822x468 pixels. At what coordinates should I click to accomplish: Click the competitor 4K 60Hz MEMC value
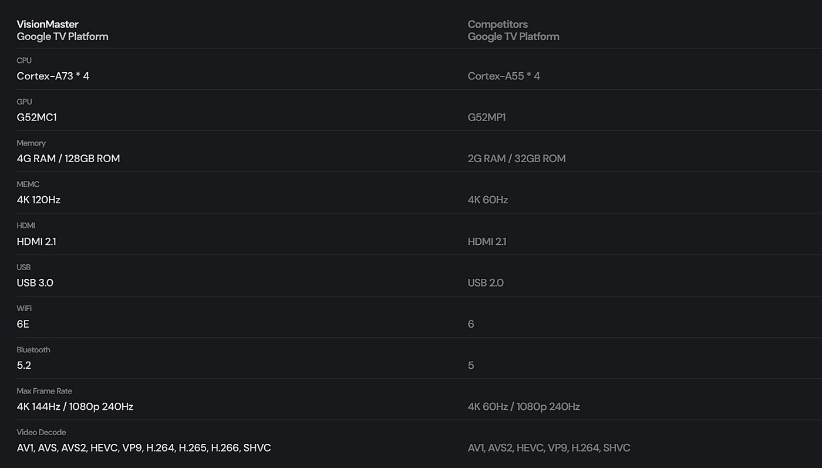487,200
